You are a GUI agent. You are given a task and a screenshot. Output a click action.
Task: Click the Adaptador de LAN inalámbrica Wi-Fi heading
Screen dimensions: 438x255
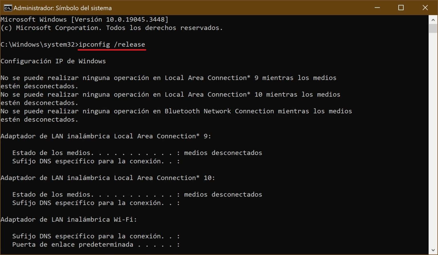pos(68,219)
